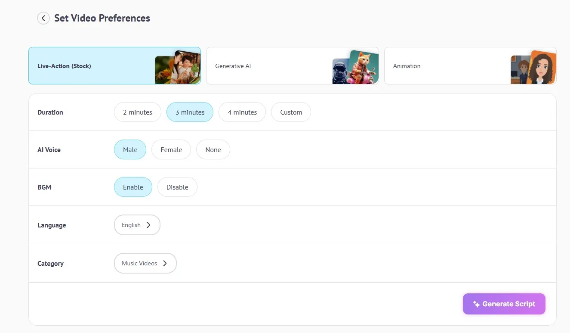Image resolution: width=570 pixels, height=333 pixels.
Task: Select Male AI voice
Action: pyautogui.click(x=130, y=149)
